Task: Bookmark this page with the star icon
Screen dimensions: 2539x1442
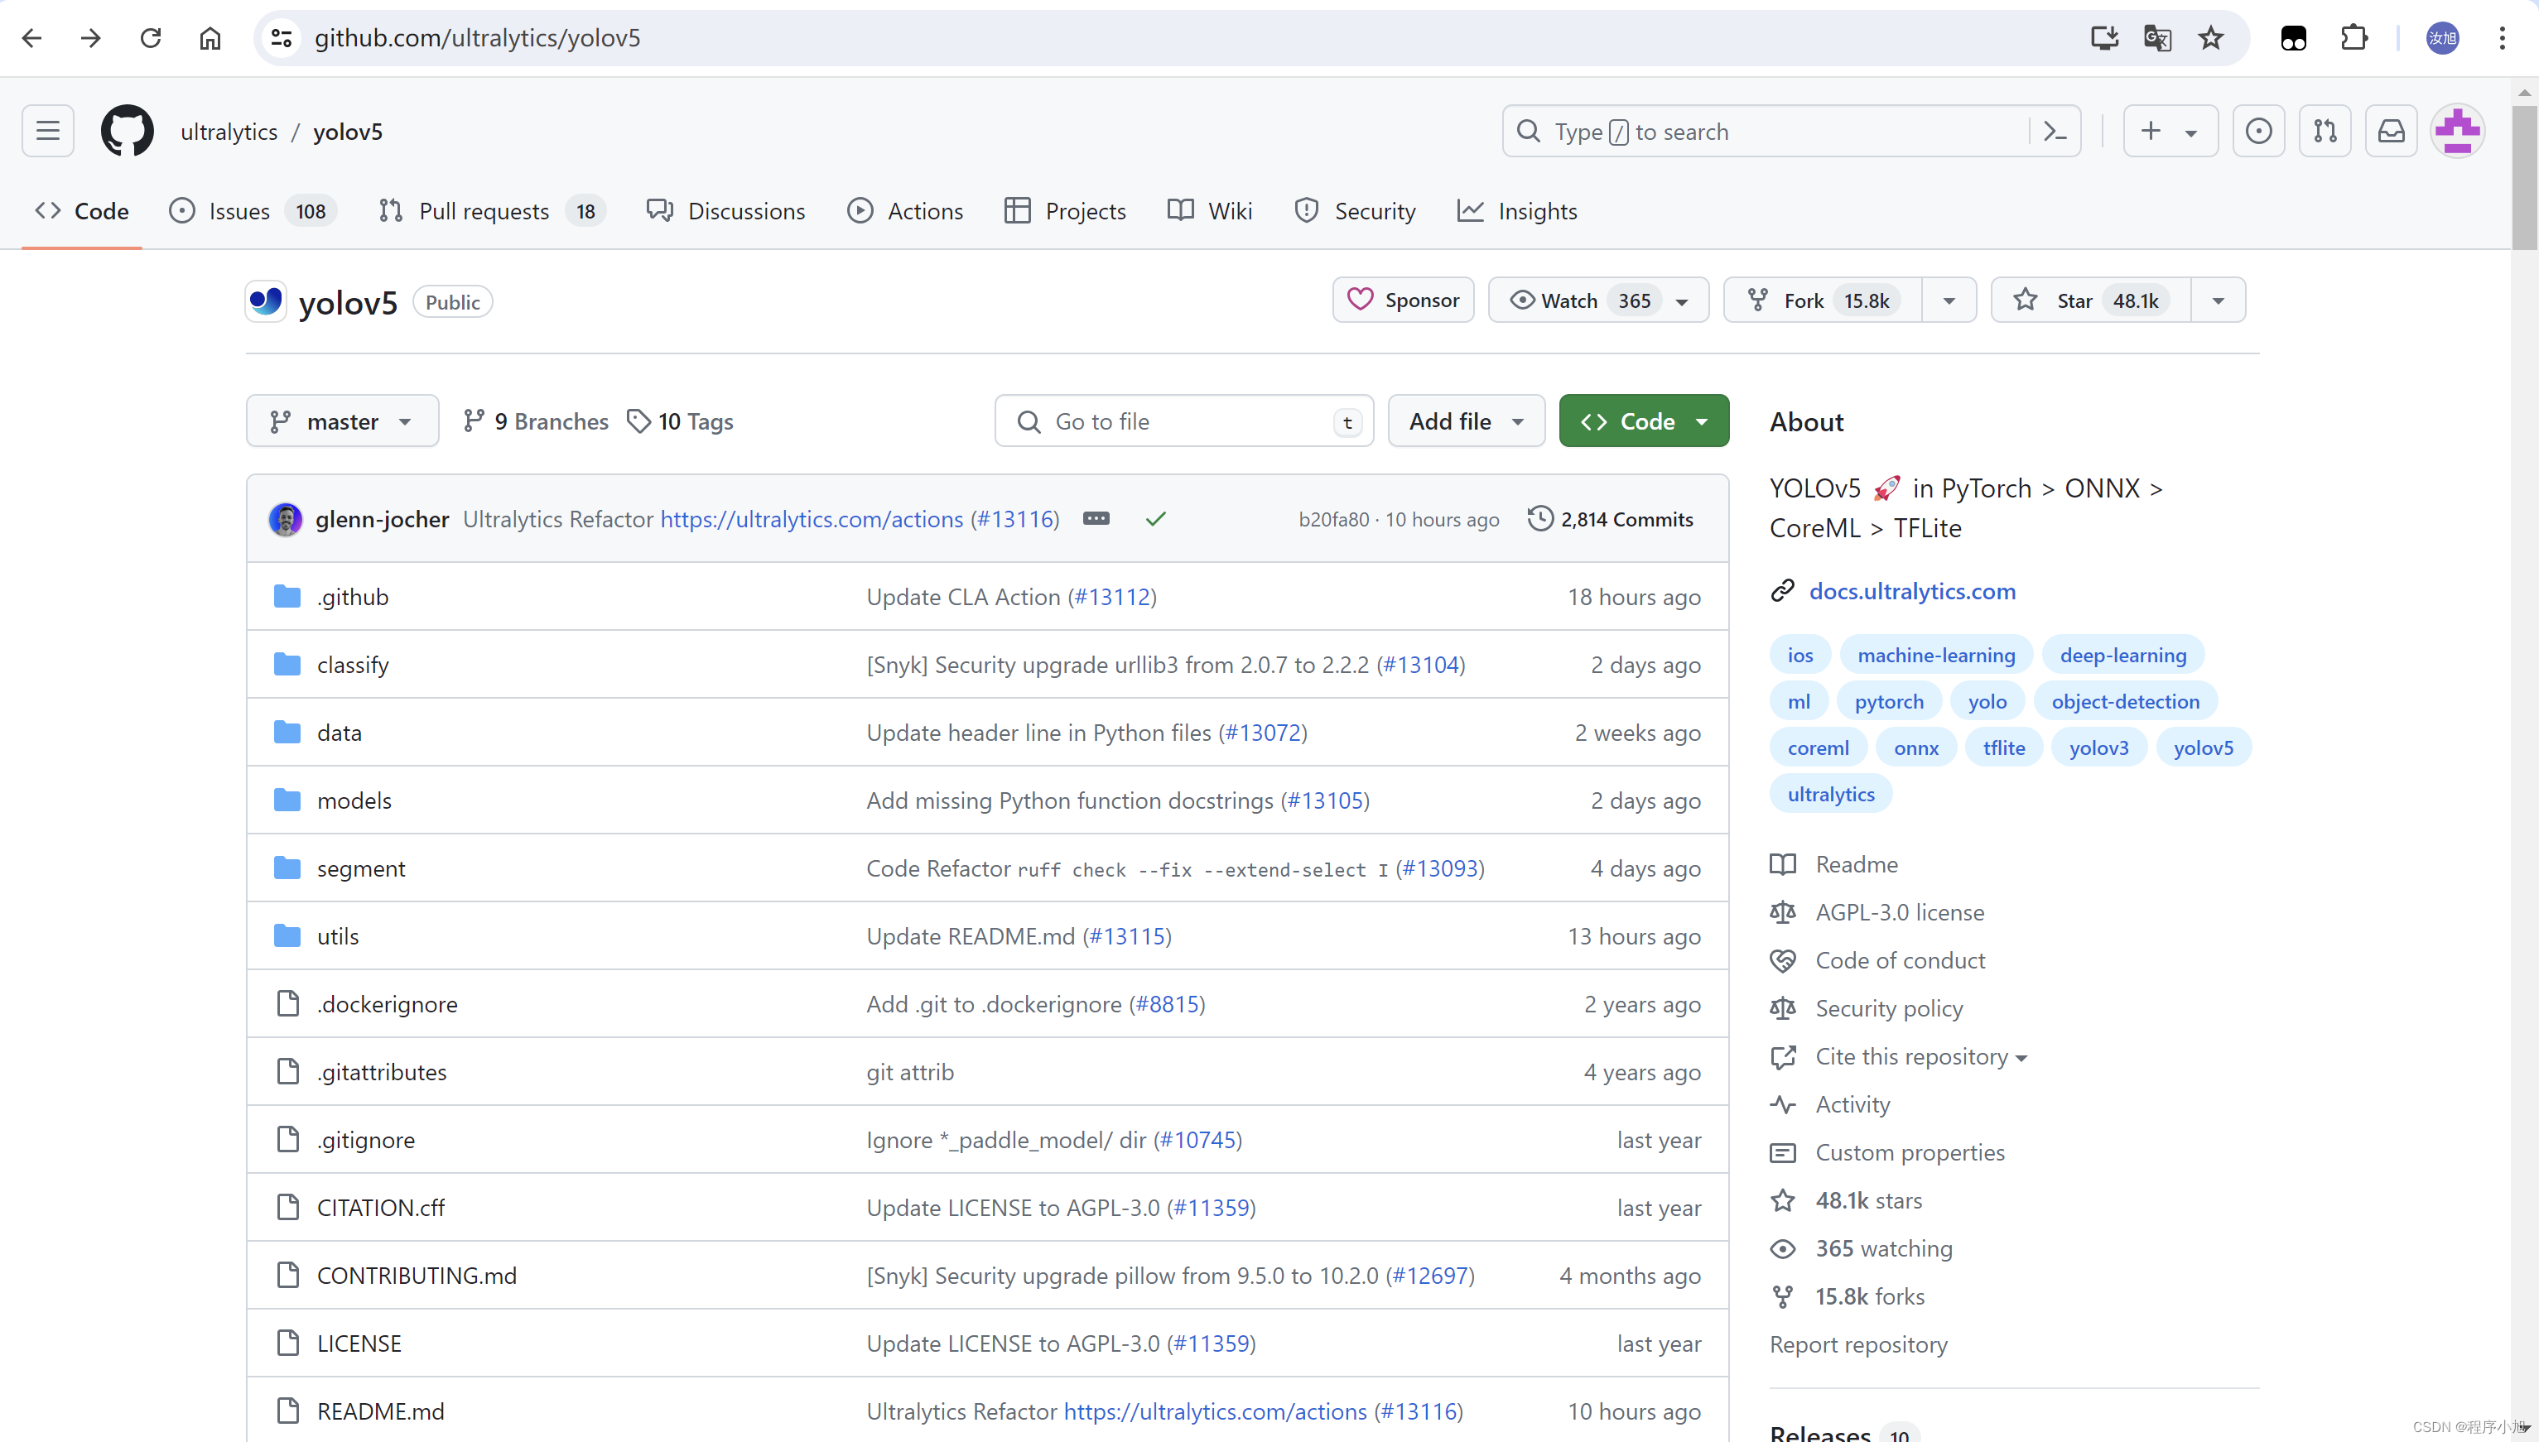Action: pos(2210,37)
